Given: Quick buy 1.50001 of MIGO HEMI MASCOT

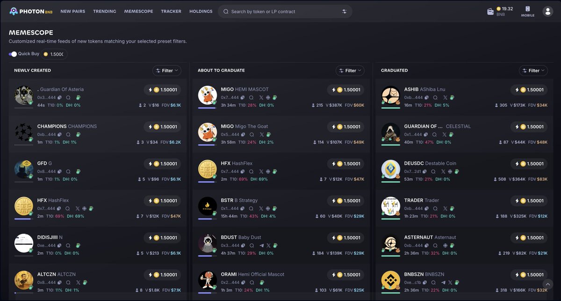Looking at the screenshot, I should click(x=345, y=90).
